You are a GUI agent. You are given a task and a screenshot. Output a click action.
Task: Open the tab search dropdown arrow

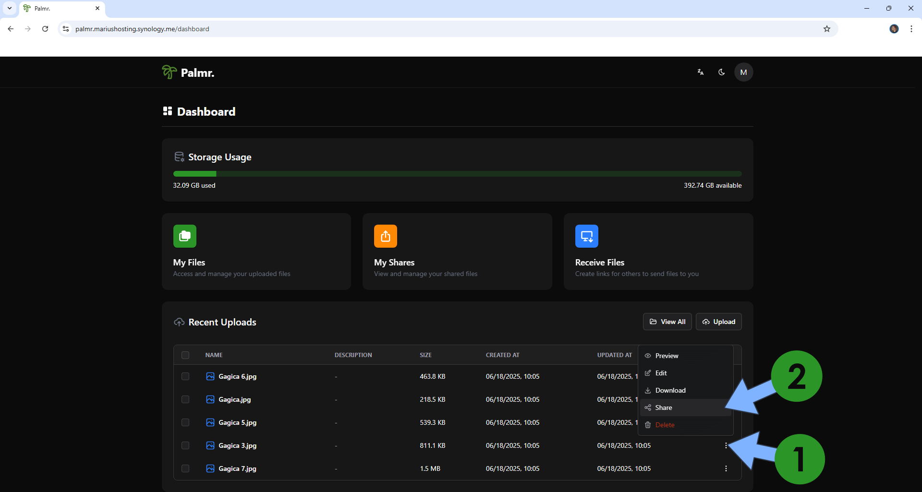(x=9, y=8)
